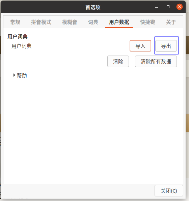
Task: Go to the 词典 tab
Action: click(x=93, y=22)
